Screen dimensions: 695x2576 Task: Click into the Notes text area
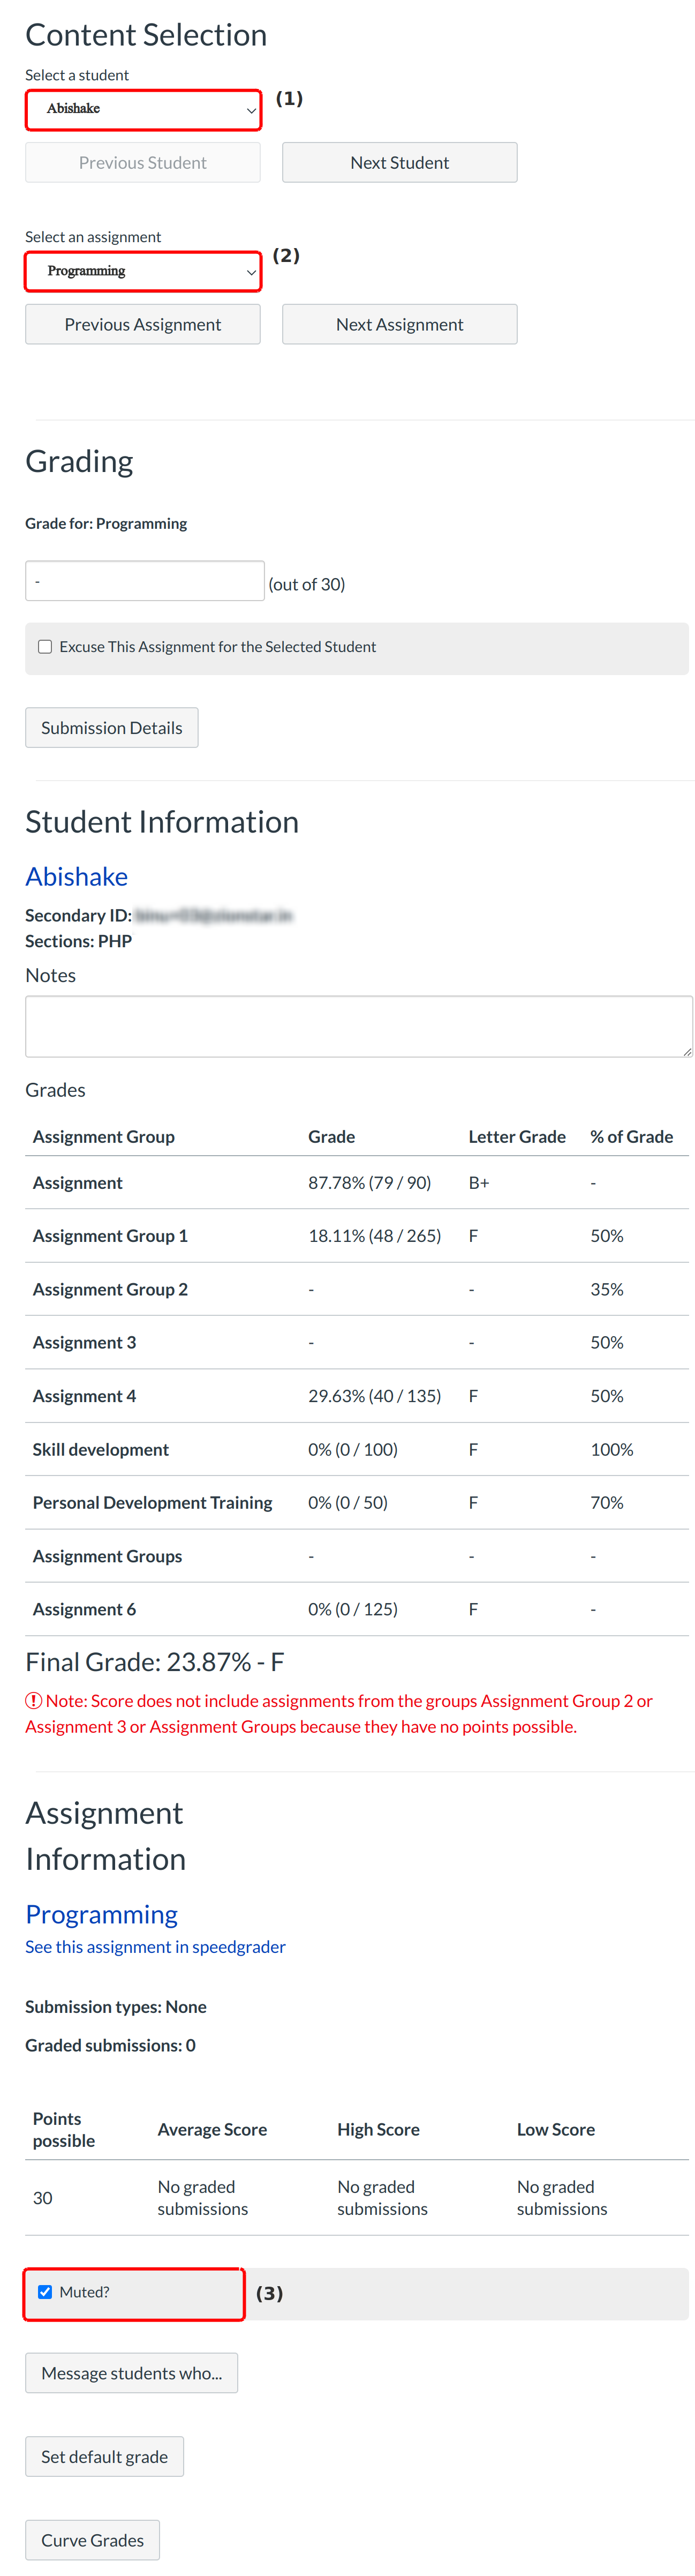coord(358,1026)
